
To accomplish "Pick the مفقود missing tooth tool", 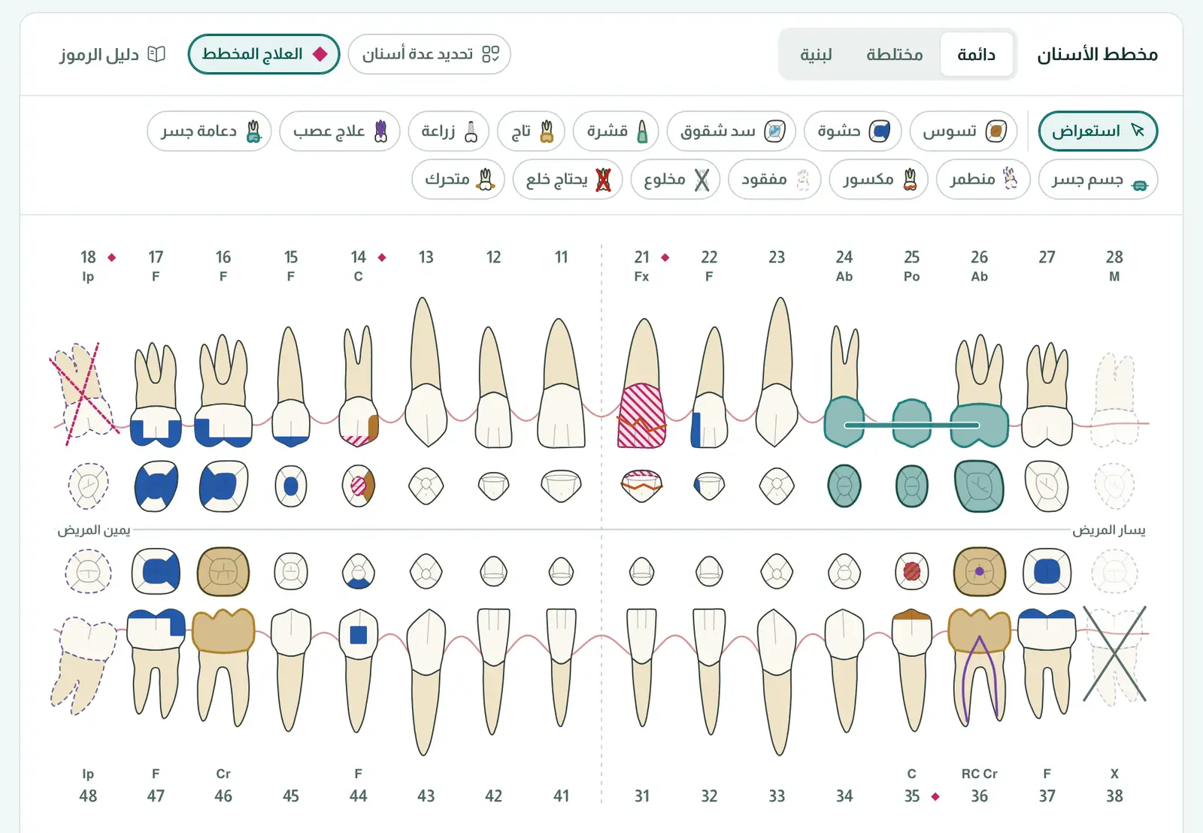I will click(x=775, y=179).
